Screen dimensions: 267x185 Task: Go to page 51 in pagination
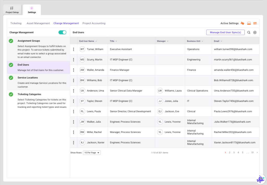[x=252, y=153]
